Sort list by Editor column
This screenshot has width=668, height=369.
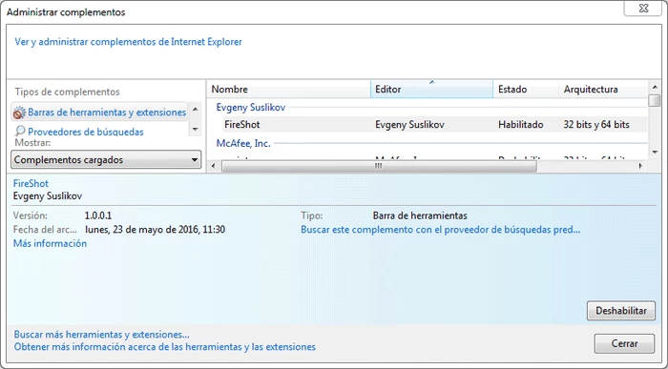(x=431, y=89)
